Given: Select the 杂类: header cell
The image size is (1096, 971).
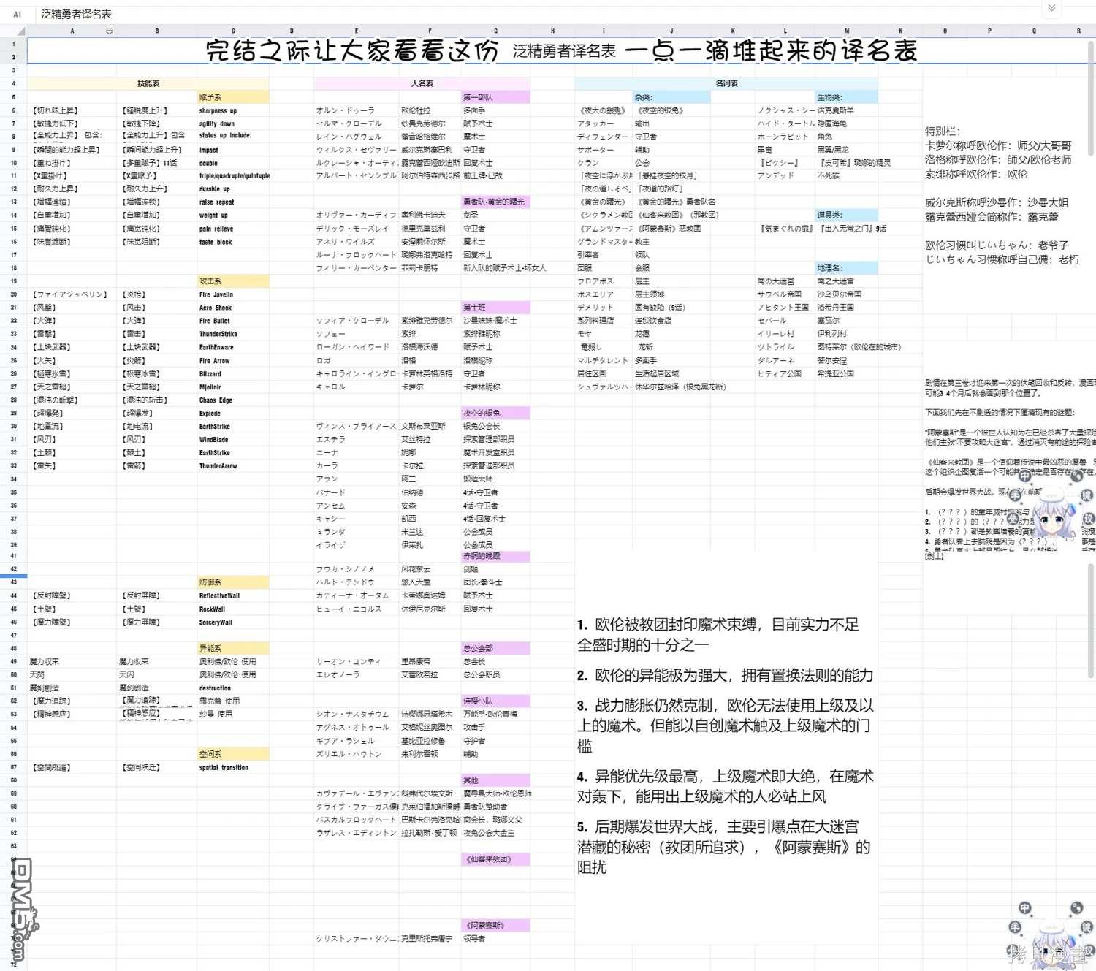Looking at the screenshot, I should click(671, 96).
